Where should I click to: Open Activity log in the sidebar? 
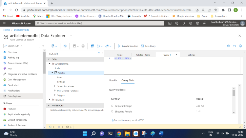click(x=13, y=58)
